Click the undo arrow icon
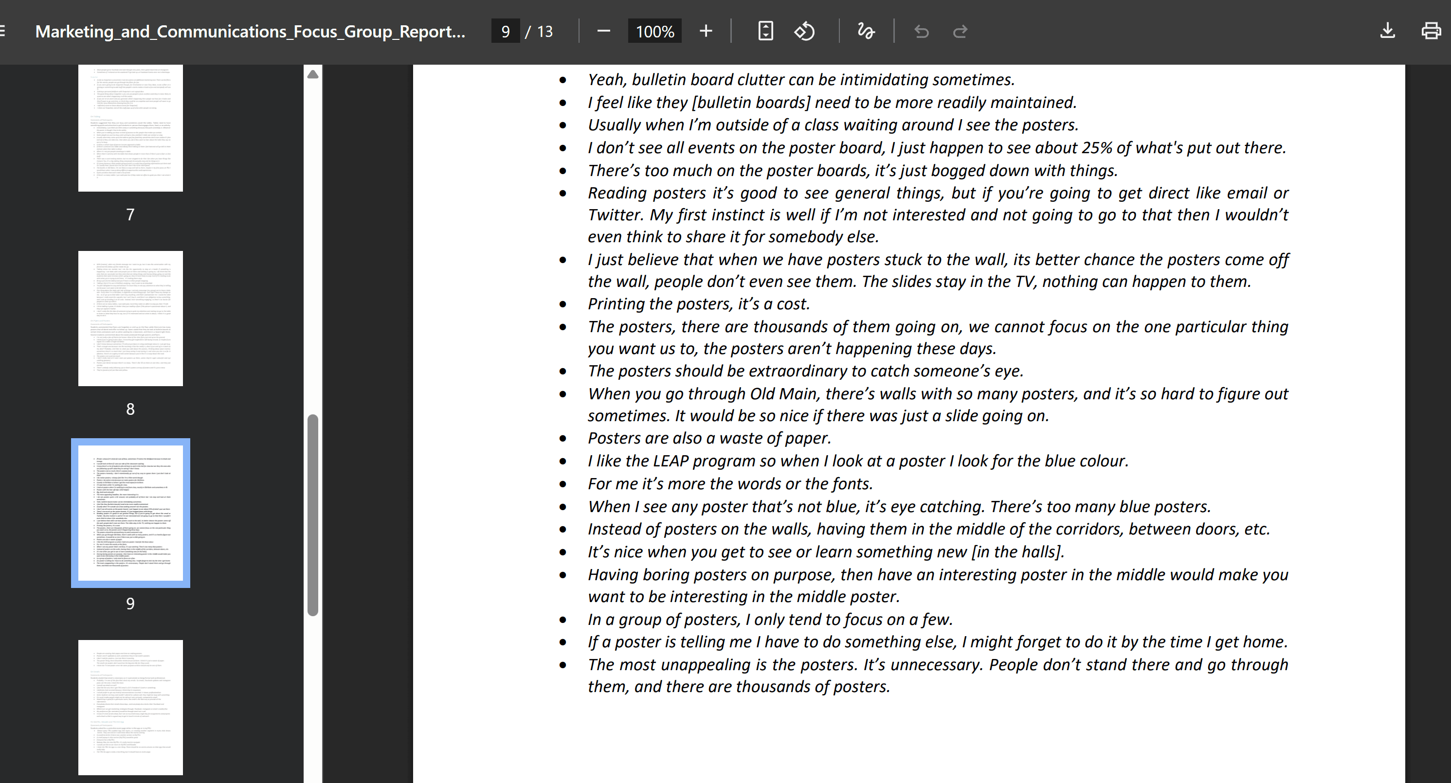The image size is (1451, 783). tap(922, 32)
